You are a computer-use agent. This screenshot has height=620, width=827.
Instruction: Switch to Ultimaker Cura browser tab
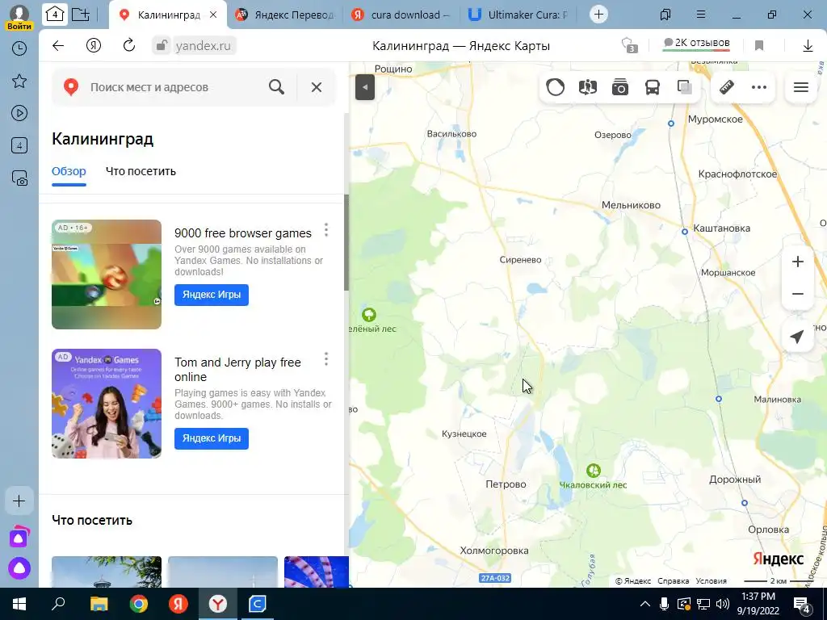[x=519, y=15]
